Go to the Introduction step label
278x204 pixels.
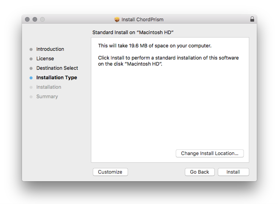click(50, 49)
